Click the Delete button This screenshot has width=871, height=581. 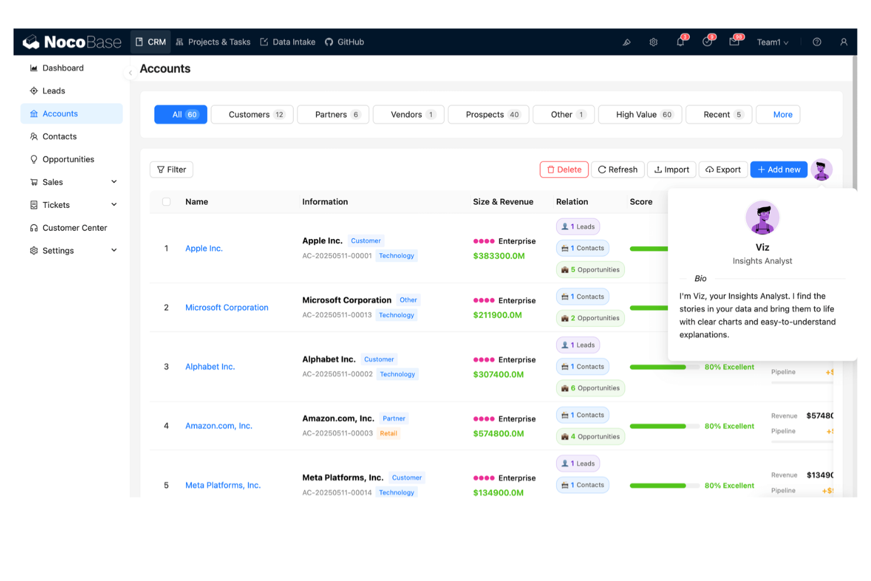pyautogui.click(x=564, y=170)
